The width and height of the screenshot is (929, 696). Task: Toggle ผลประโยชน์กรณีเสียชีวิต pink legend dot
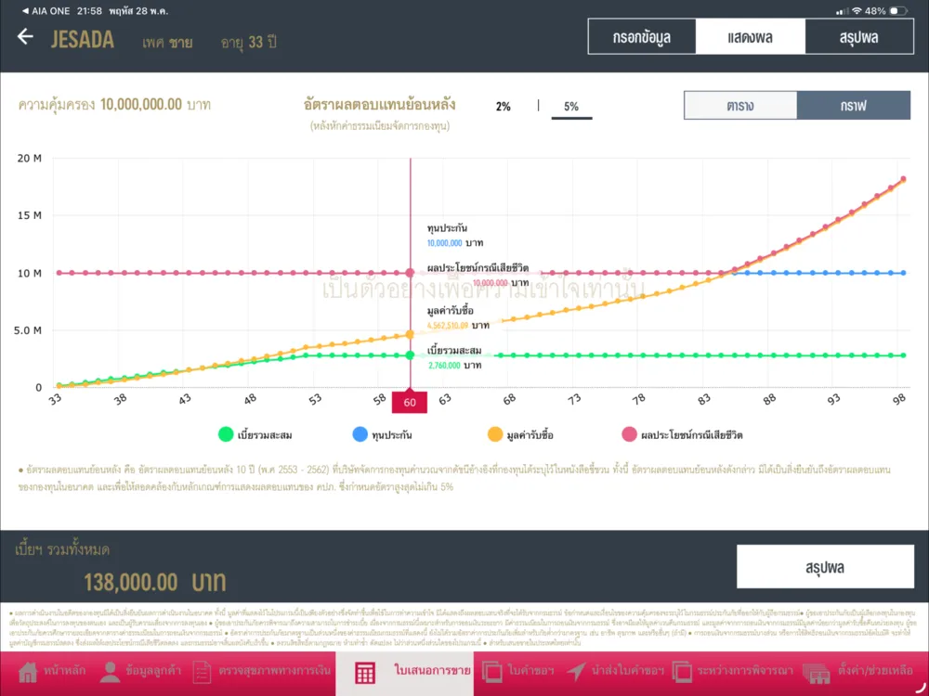point(629,434)
